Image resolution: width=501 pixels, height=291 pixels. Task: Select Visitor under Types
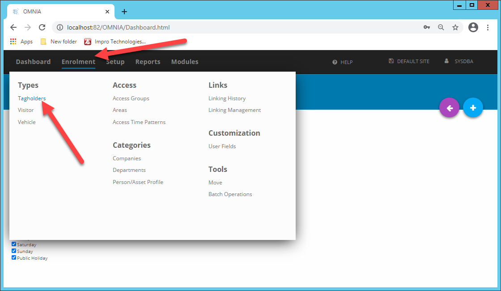[25, 110]
